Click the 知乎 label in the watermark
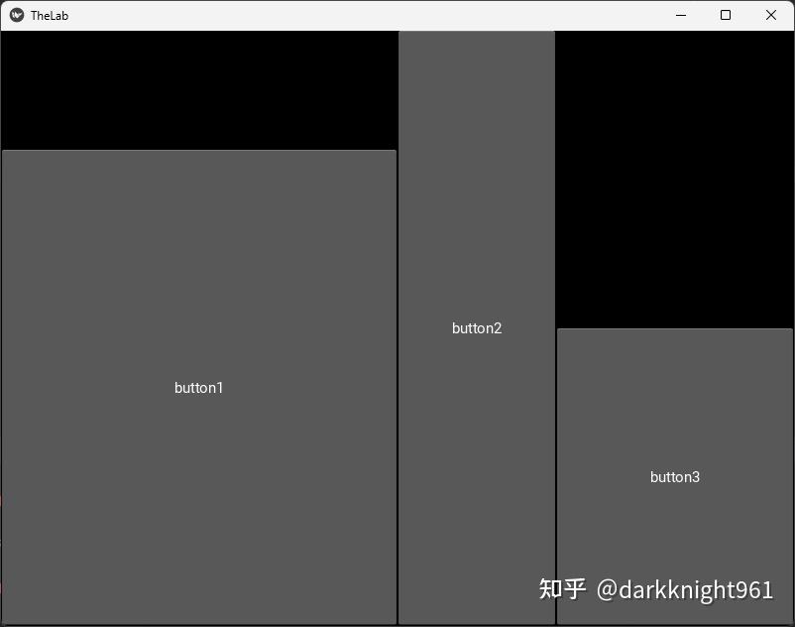Viewport: 795px width, 627px height. point(562,587)
